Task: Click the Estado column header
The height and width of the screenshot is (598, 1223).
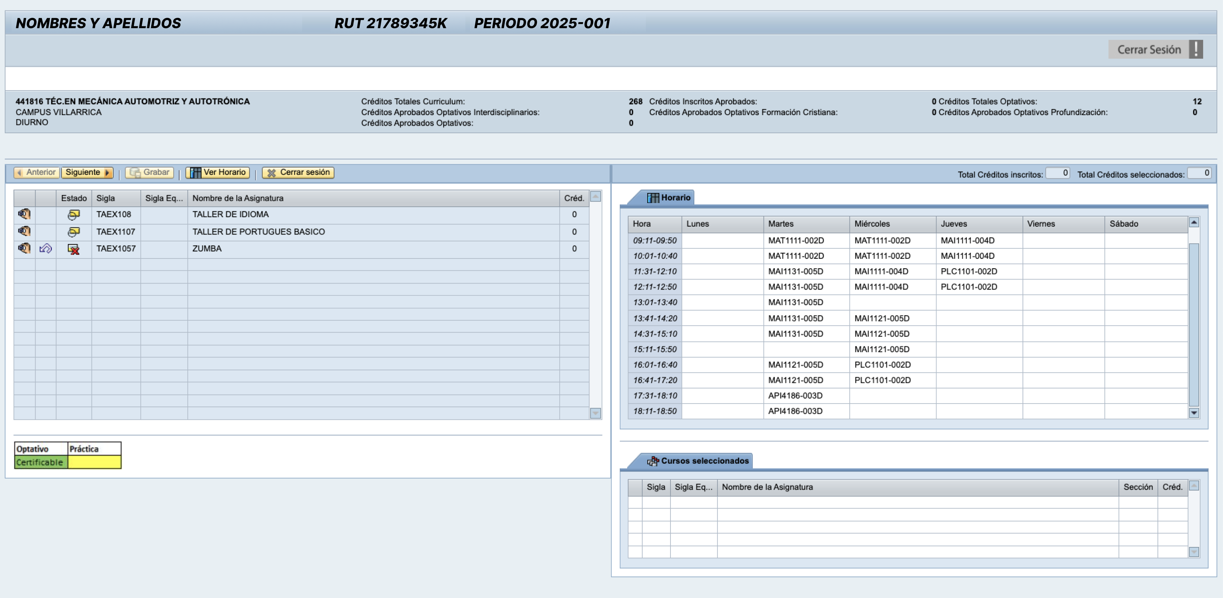Action: 74,198
